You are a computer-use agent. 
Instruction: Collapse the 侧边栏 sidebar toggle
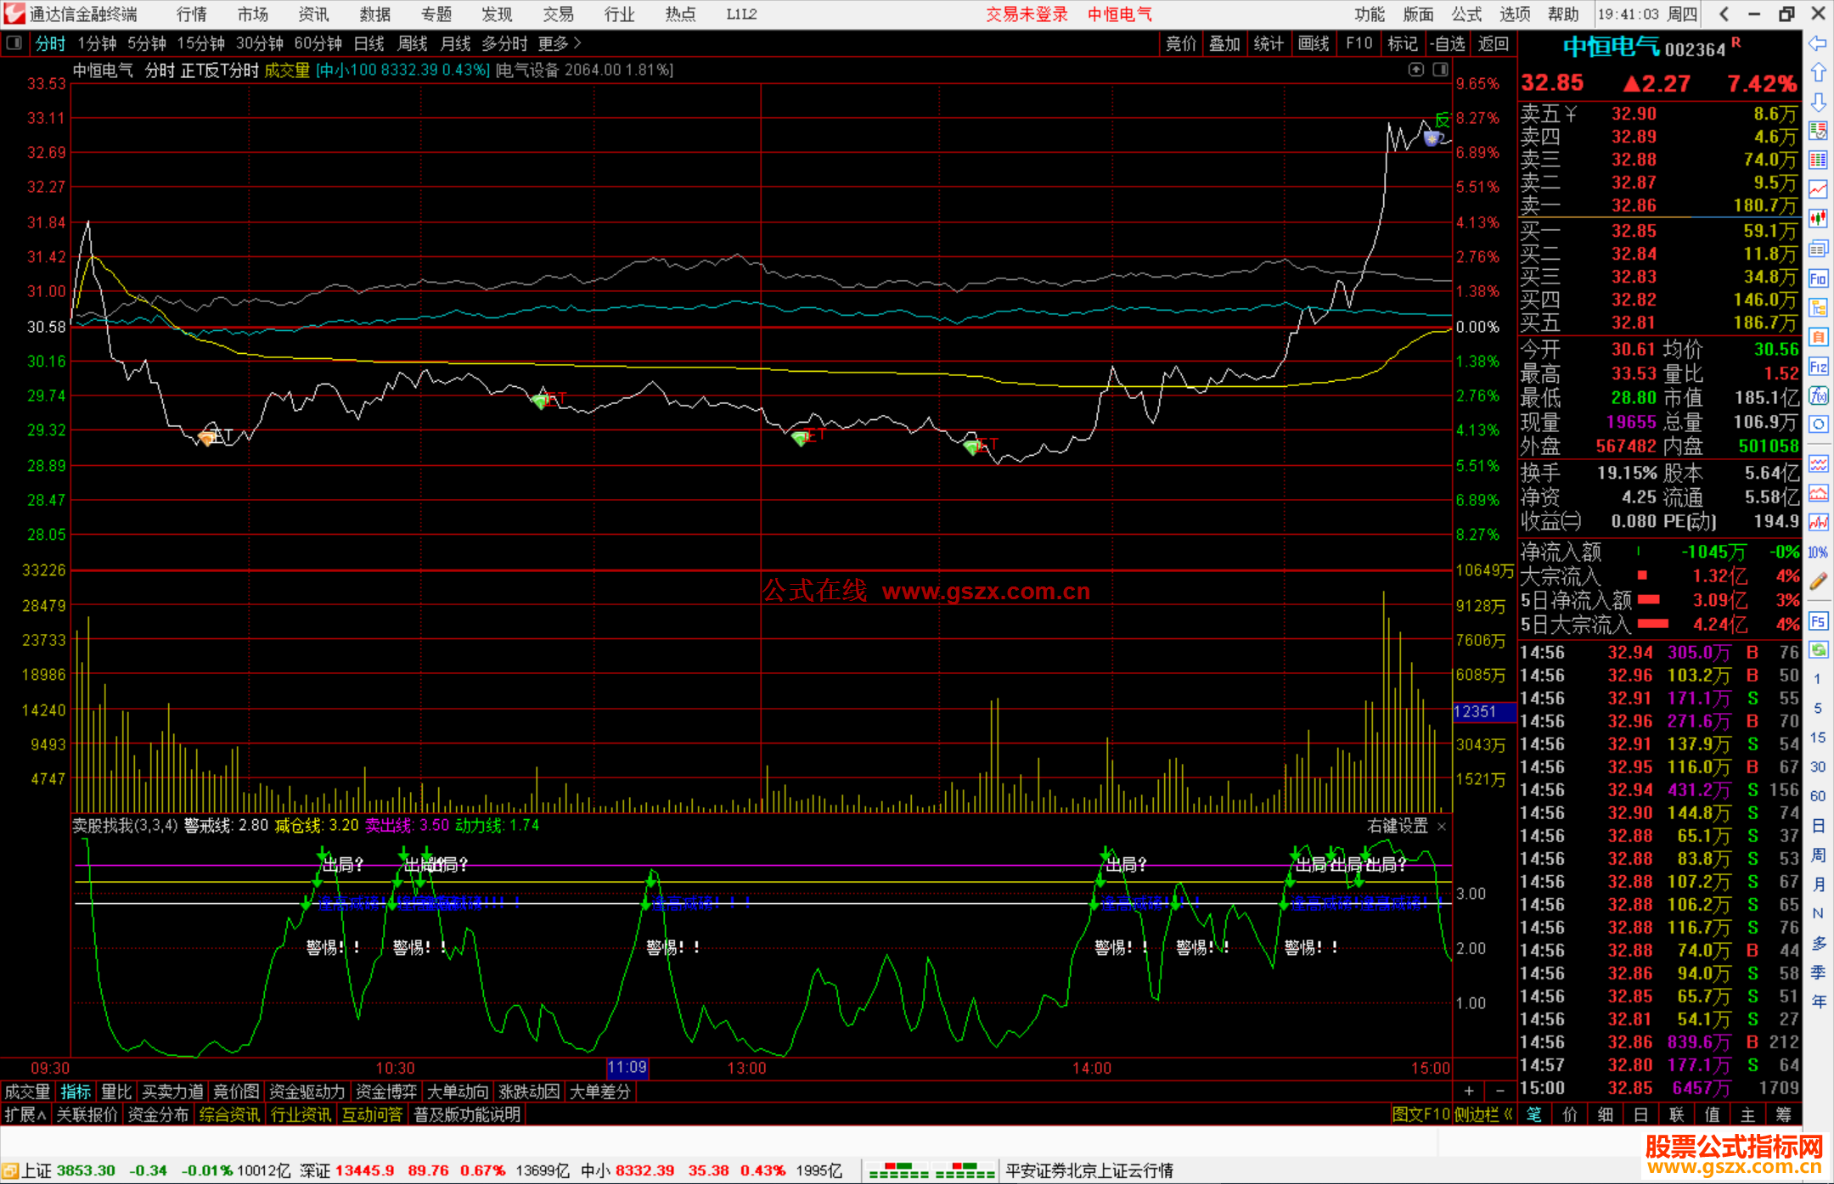(x=1483, y=1114)
